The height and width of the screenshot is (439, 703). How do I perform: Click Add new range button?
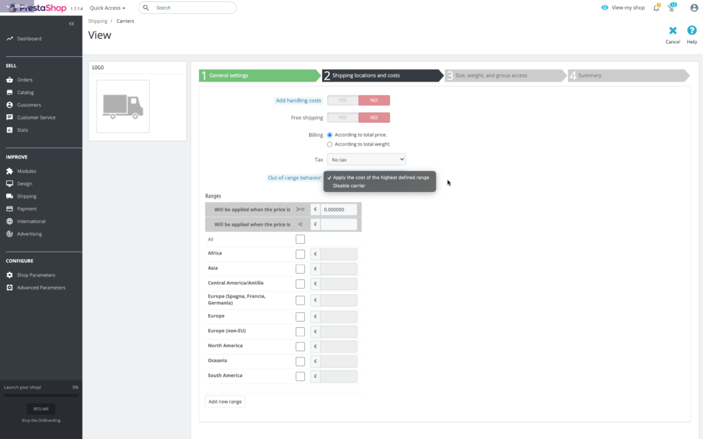coord(225,401)
